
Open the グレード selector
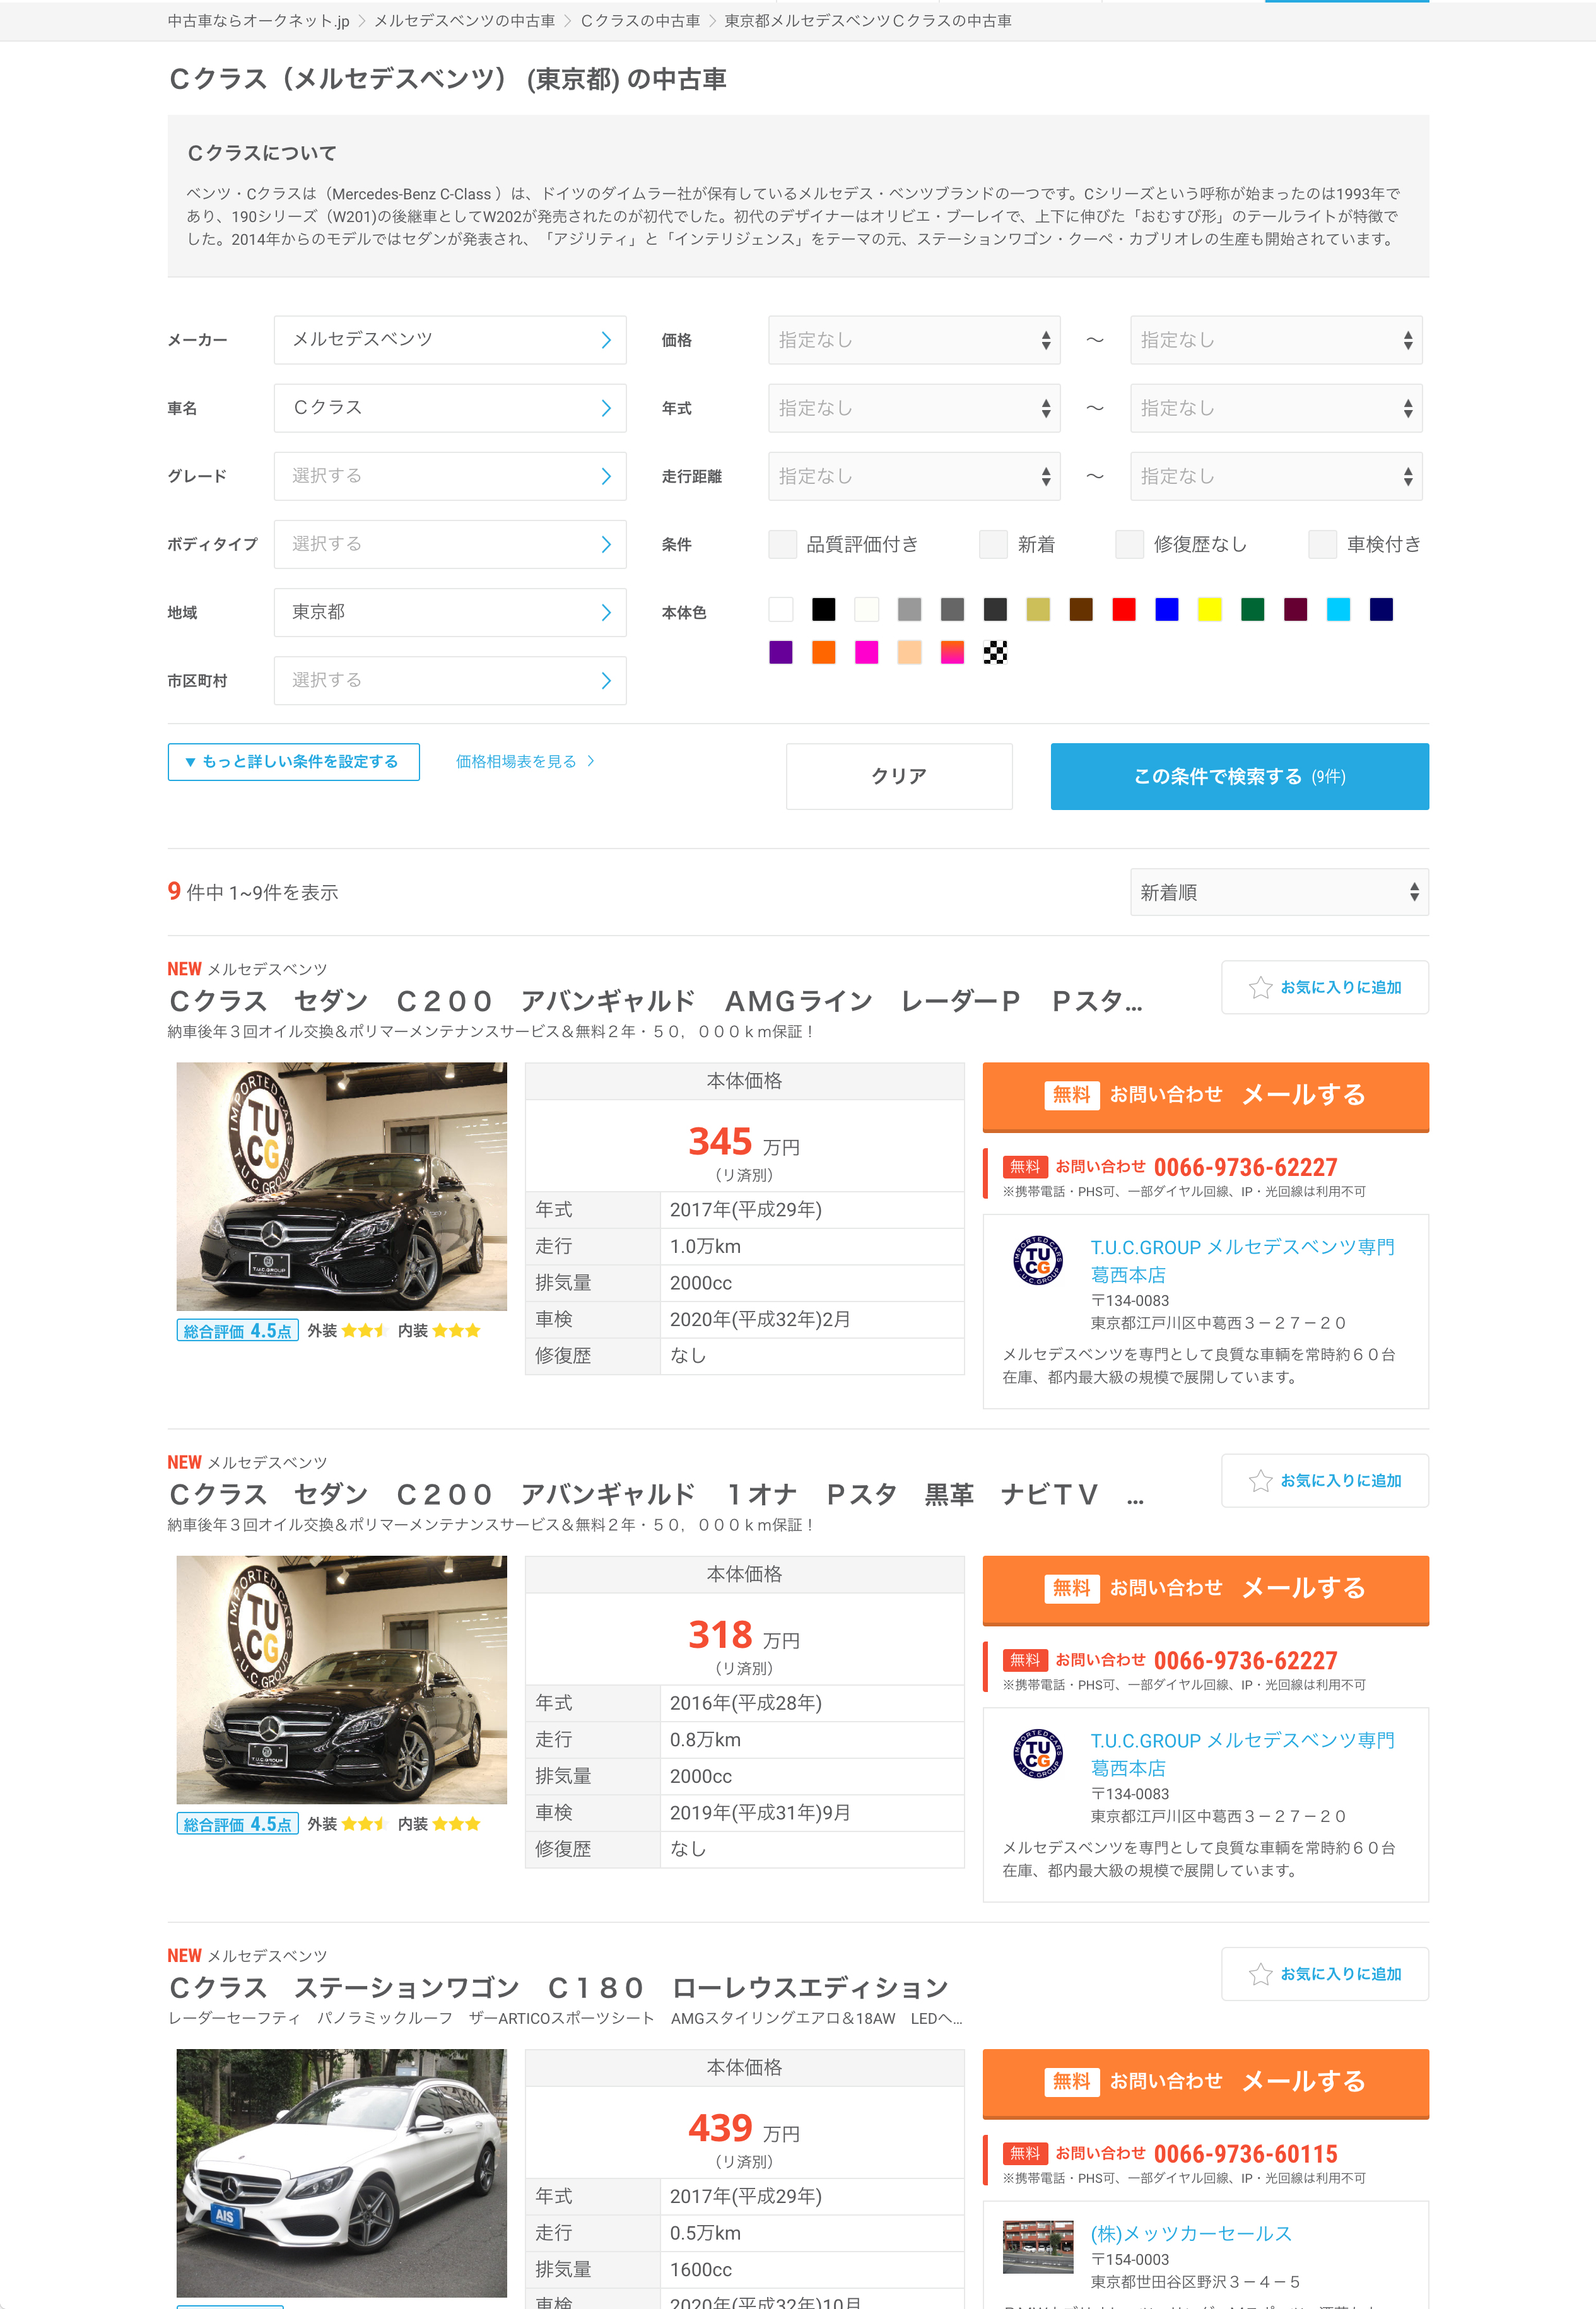click(450, 476)
